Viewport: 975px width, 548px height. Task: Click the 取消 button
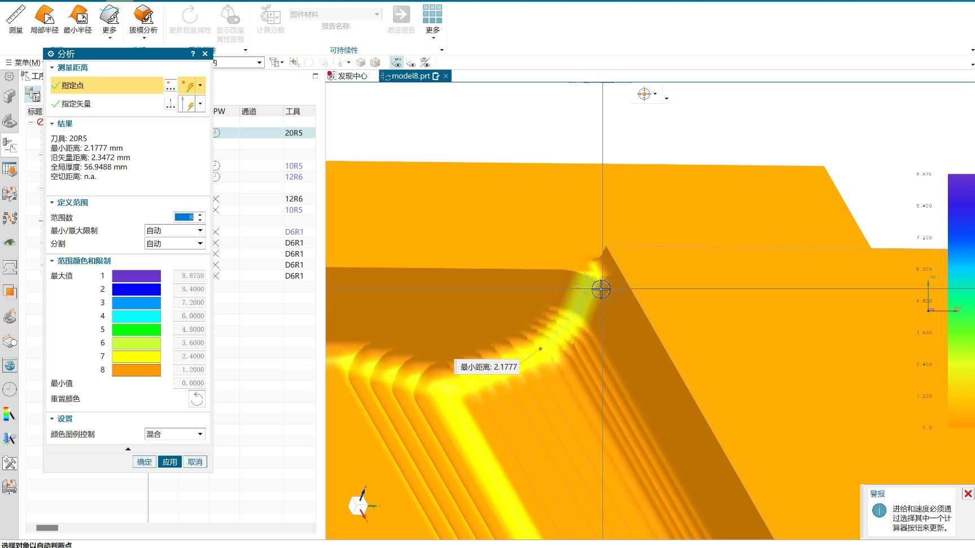pyautogui.click(x=195, y=462)
